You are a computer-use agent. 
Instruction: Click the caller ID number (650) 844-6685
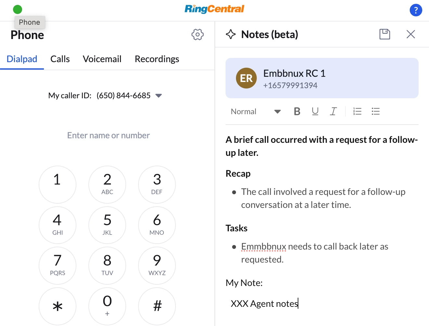pos(123,95)
